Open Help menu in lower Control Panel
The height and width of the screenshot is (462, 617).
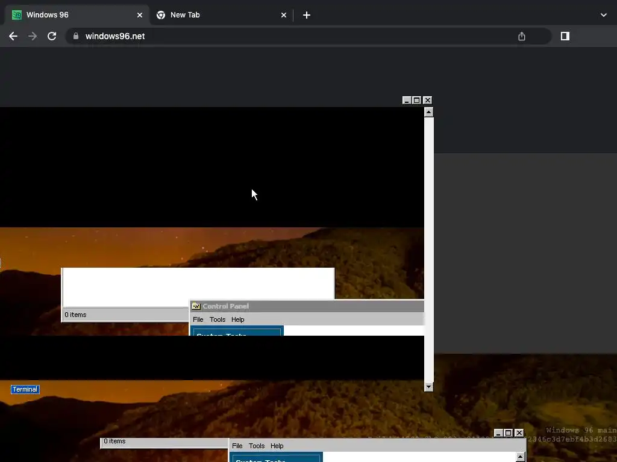click(x=277, y=446)
